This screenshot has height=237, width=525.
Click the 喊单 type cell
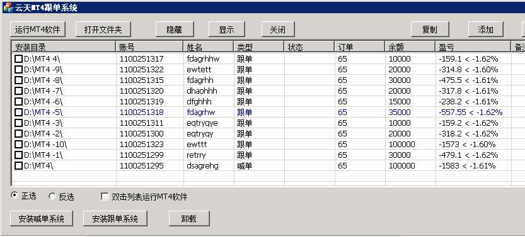click(245, 166)
